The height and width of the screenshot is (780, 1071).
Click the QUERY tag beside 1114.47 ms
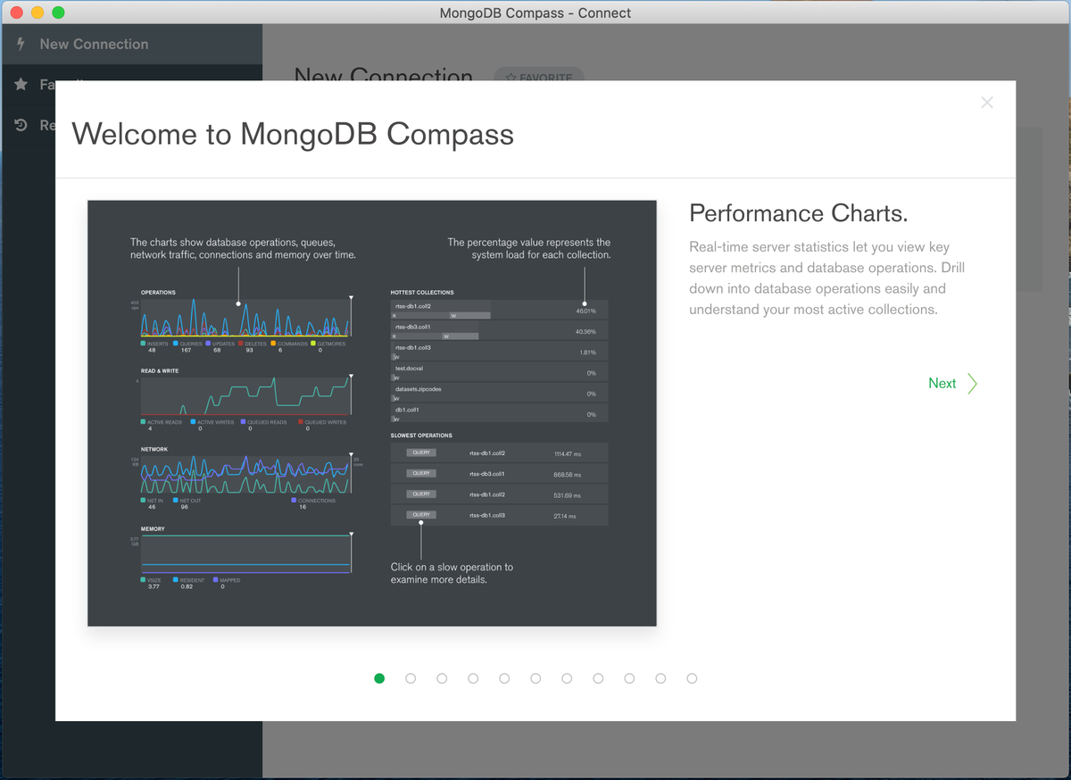421,452
